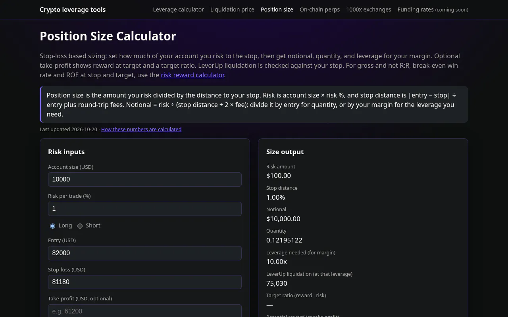Open the 1000x exchanges page

(x=369, y=10)
